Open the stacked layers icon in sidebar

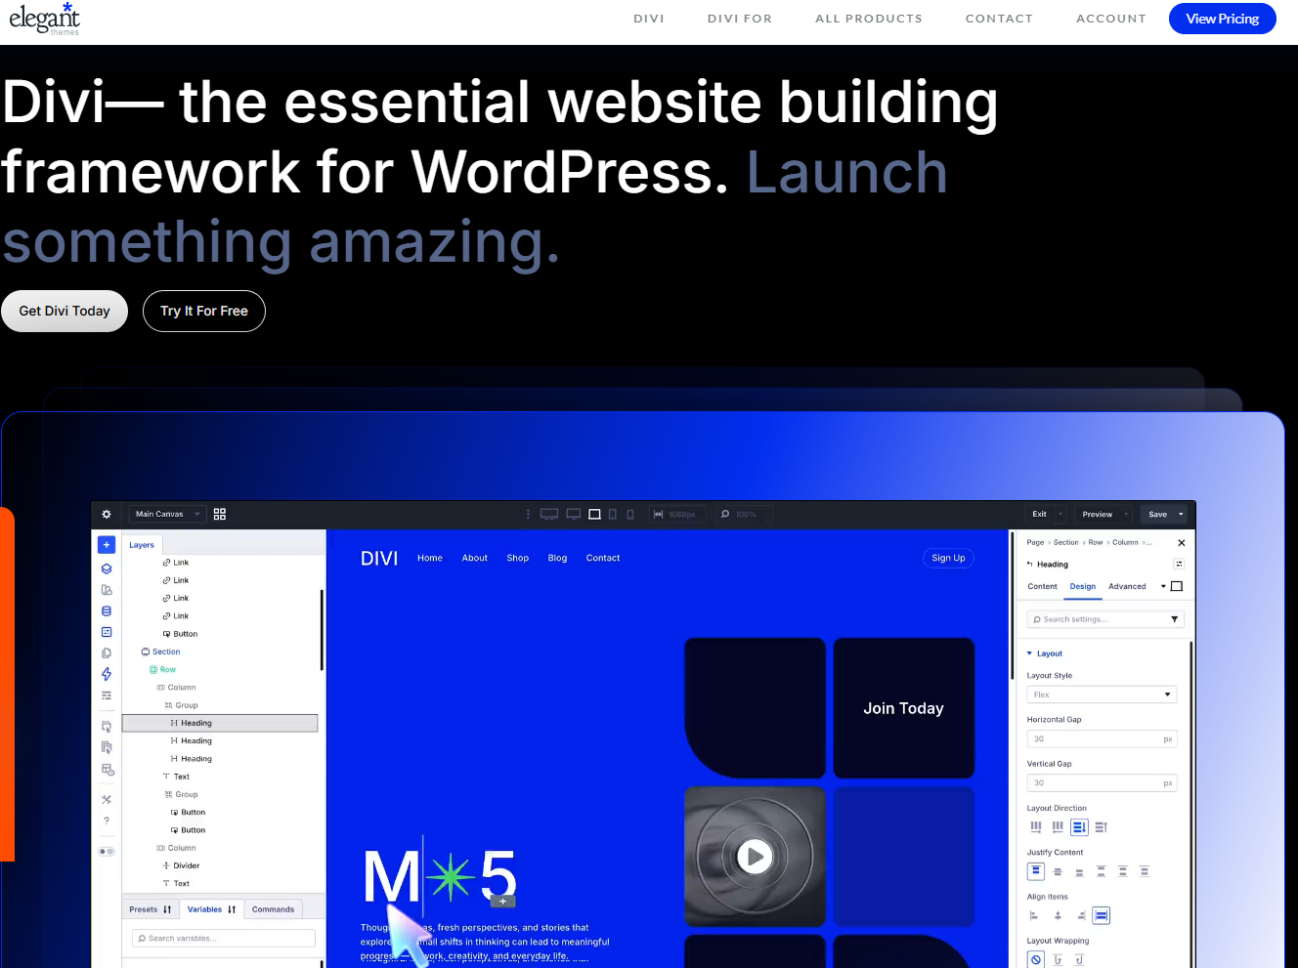click(x=107, y=568)
